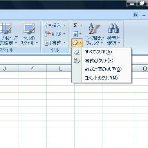Choose 数式と値のクリア(C) menu item
The height and width of the screenshot is (148, 148).
101,69
